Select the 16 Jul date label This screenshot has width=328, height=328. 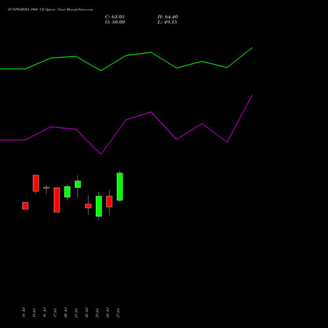tap(45, 312)
